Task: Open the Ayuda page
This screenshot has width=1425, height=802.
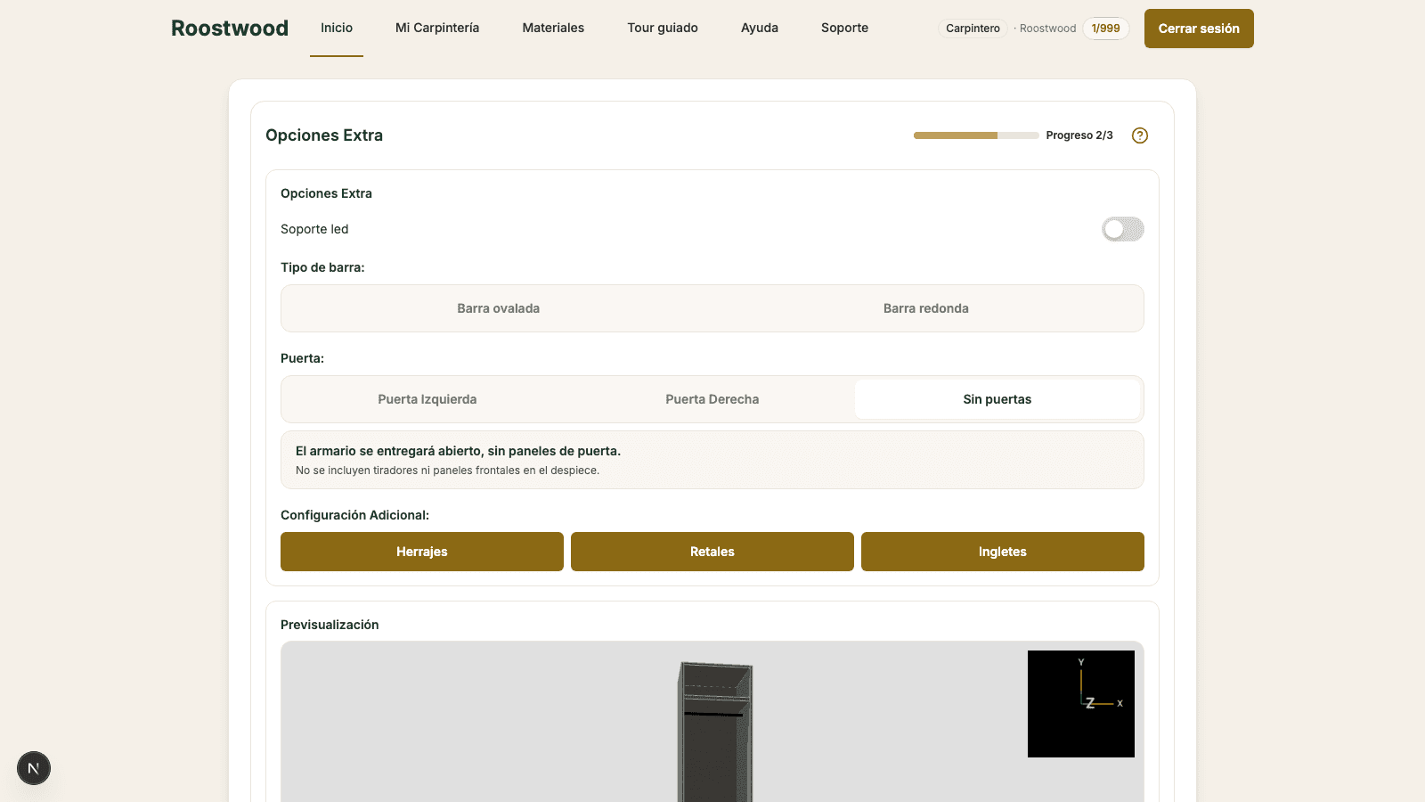Action: pos(760,28)
